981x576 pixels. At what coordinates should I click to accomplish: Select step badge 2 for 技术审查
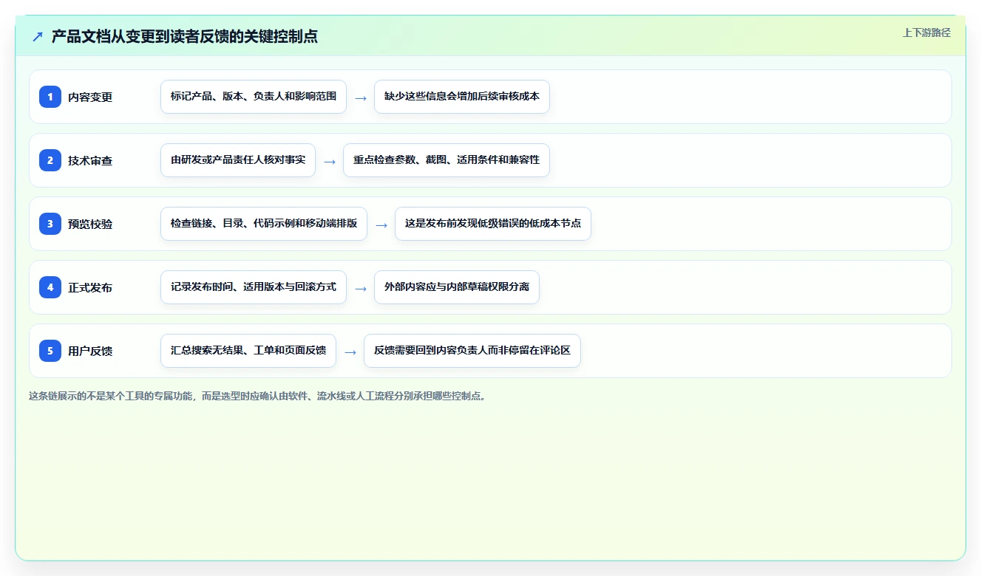point(50,160)
